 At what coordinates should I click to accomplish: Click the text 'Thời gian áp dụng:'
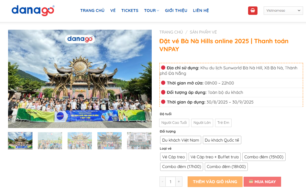186,102
